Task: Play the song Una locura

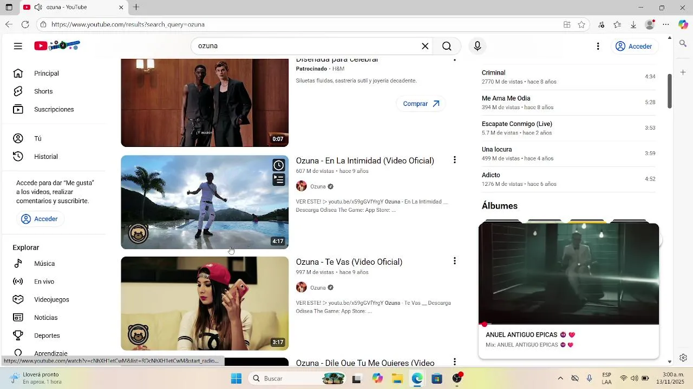Action: pyautogui.click(x=568, y=153)
